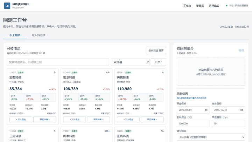The height and width of the screenshot is (142, 252).
Task: Click the B- rating on the 宏图转债 card
Action: tap(55, 73)
